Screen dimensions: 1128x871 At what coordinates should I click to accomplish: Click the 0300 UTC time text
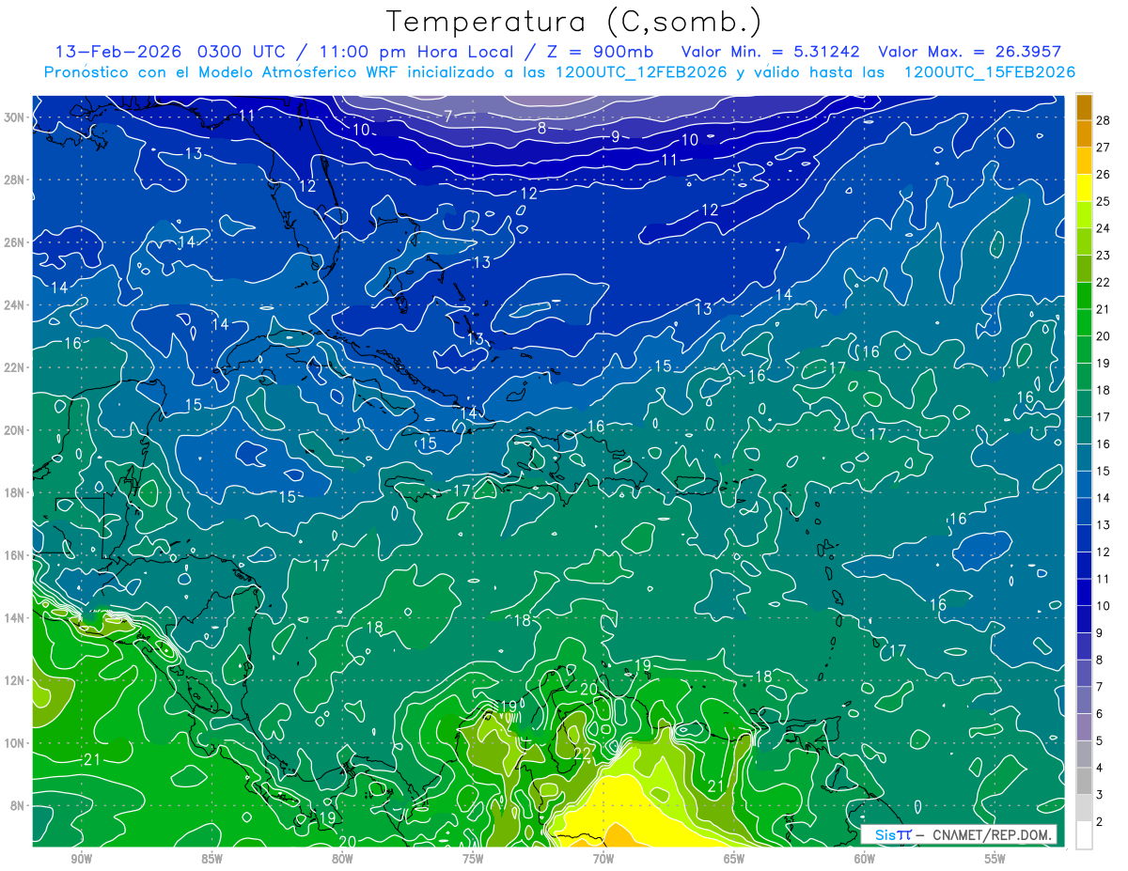coord(241,52)
